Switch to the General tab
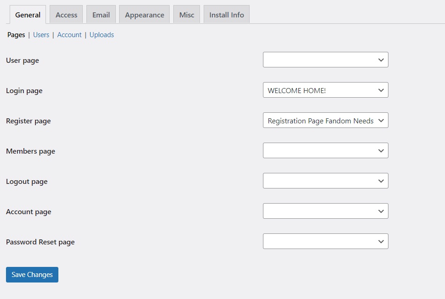Screen dimensions: 445x299 coord(28,15)
